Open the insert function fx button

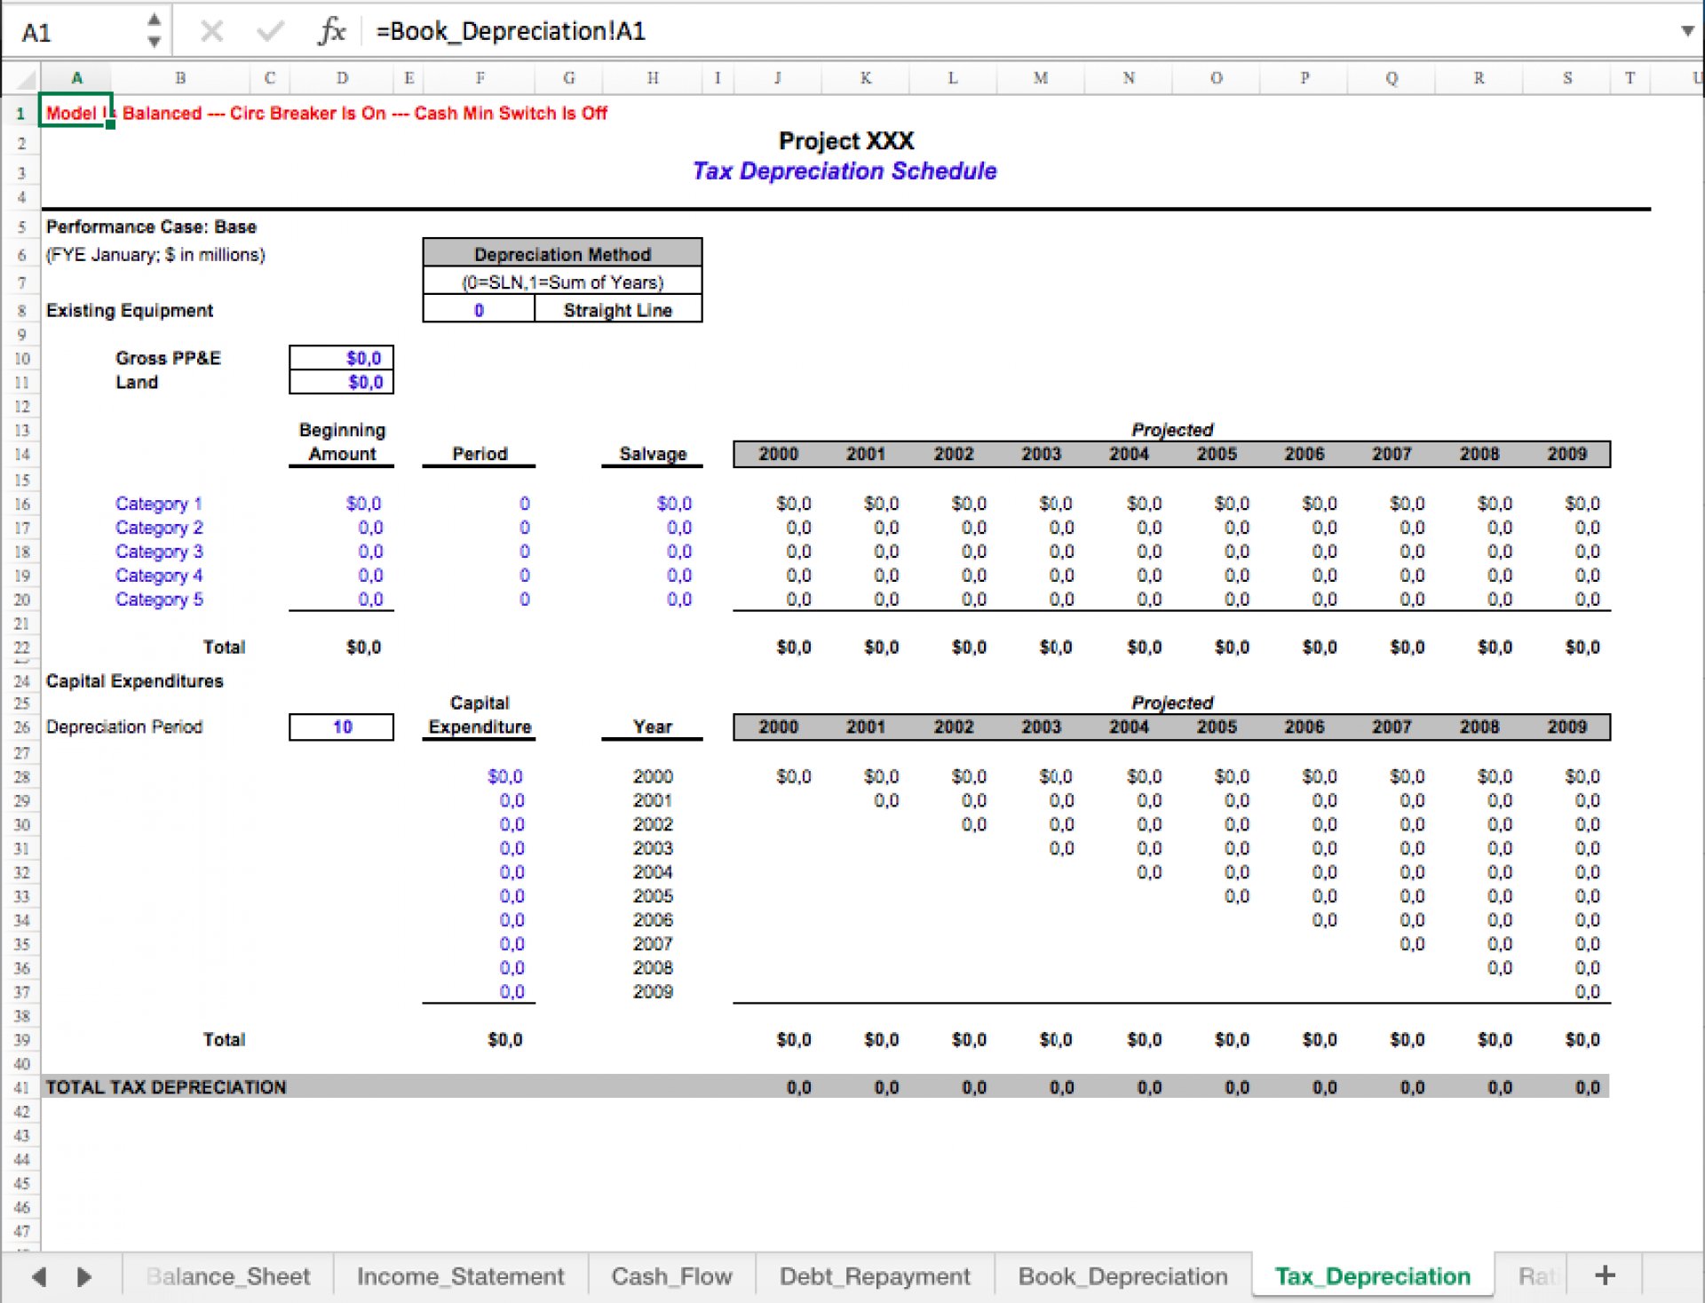tap(331, 31)
